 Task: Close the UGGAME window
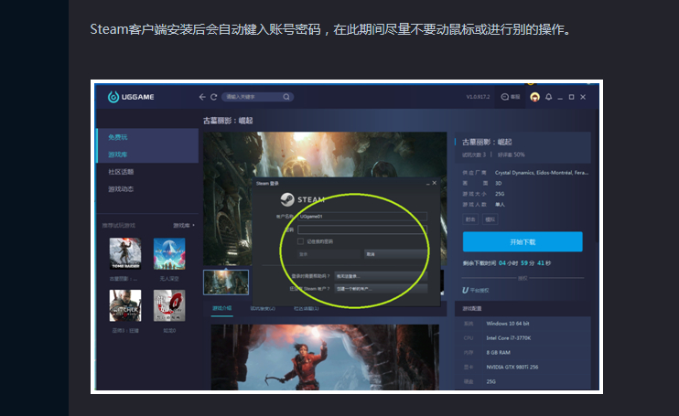[x=583, y=97]
